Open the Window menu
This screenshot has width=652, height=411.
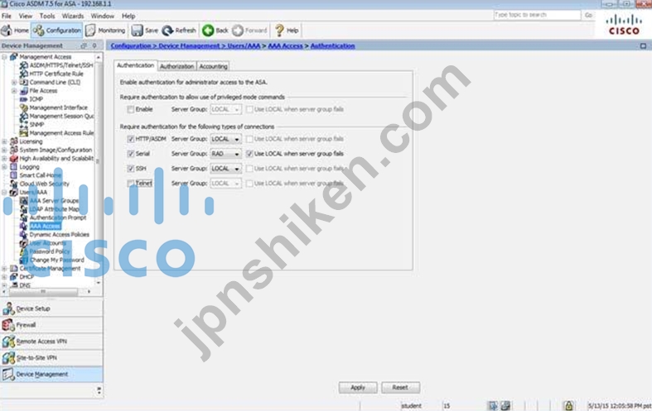tap(102, 16)
